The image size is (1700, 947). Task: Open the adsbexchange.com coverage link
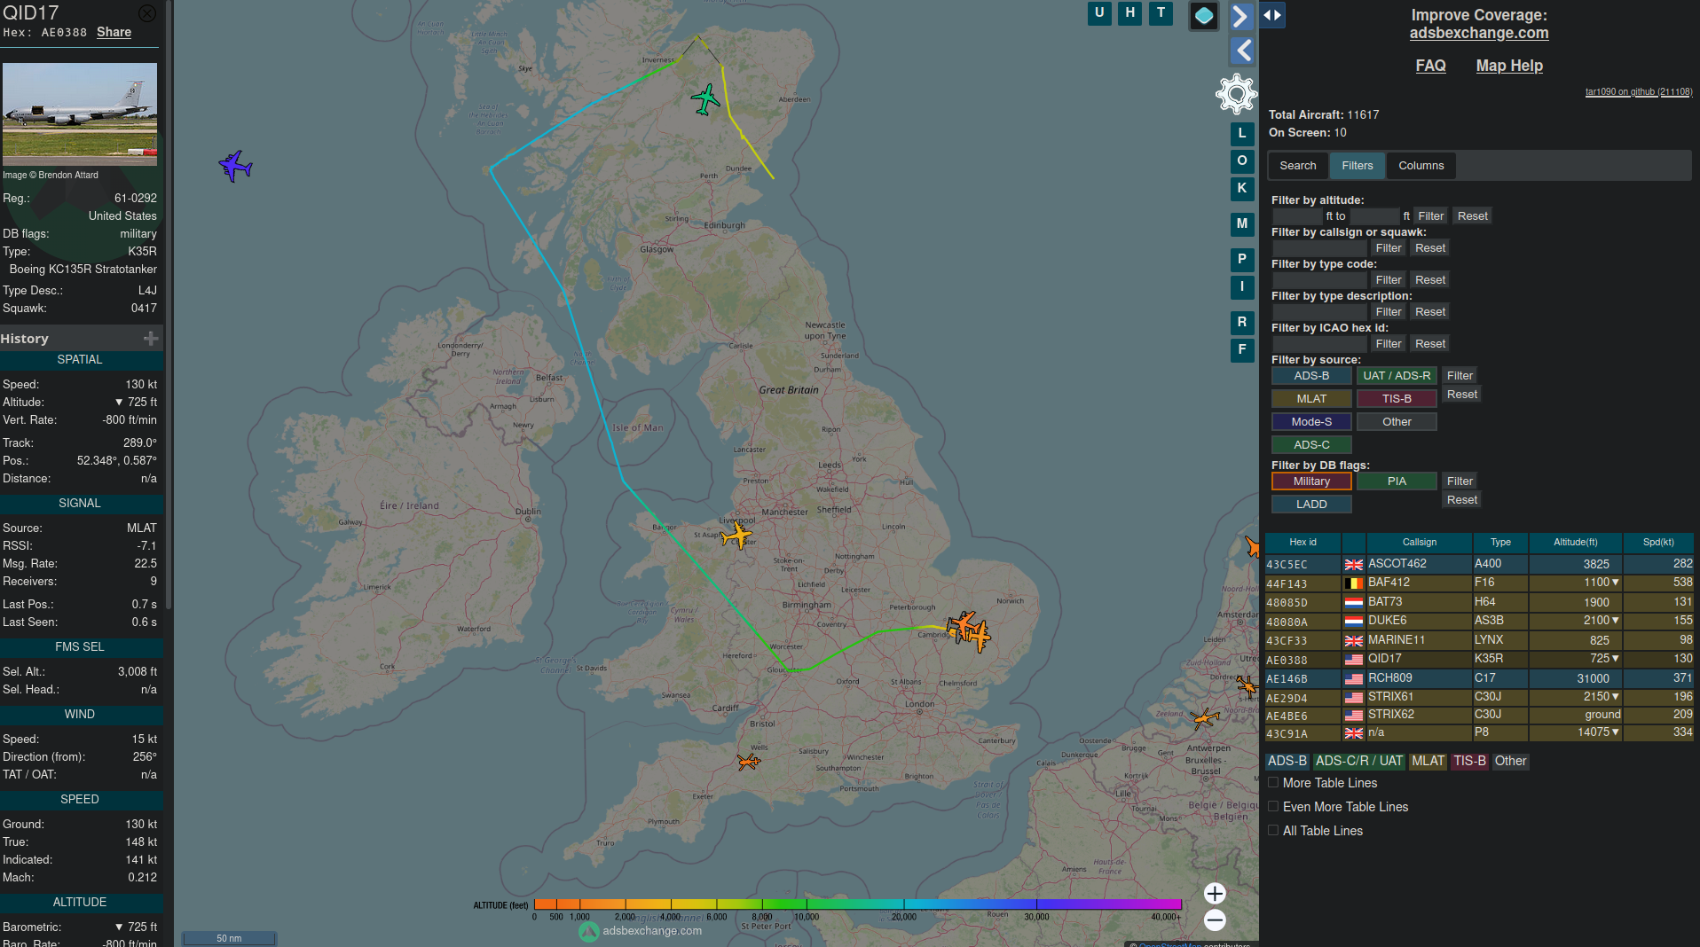click(x=1479, y=33)
